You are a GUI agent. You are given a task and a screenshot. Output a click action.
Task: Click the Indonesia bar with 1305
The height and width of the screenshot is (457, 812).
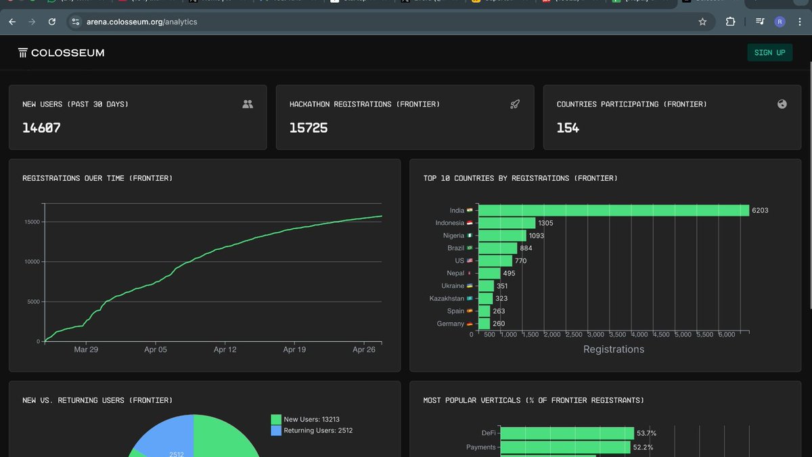[506, 223]
